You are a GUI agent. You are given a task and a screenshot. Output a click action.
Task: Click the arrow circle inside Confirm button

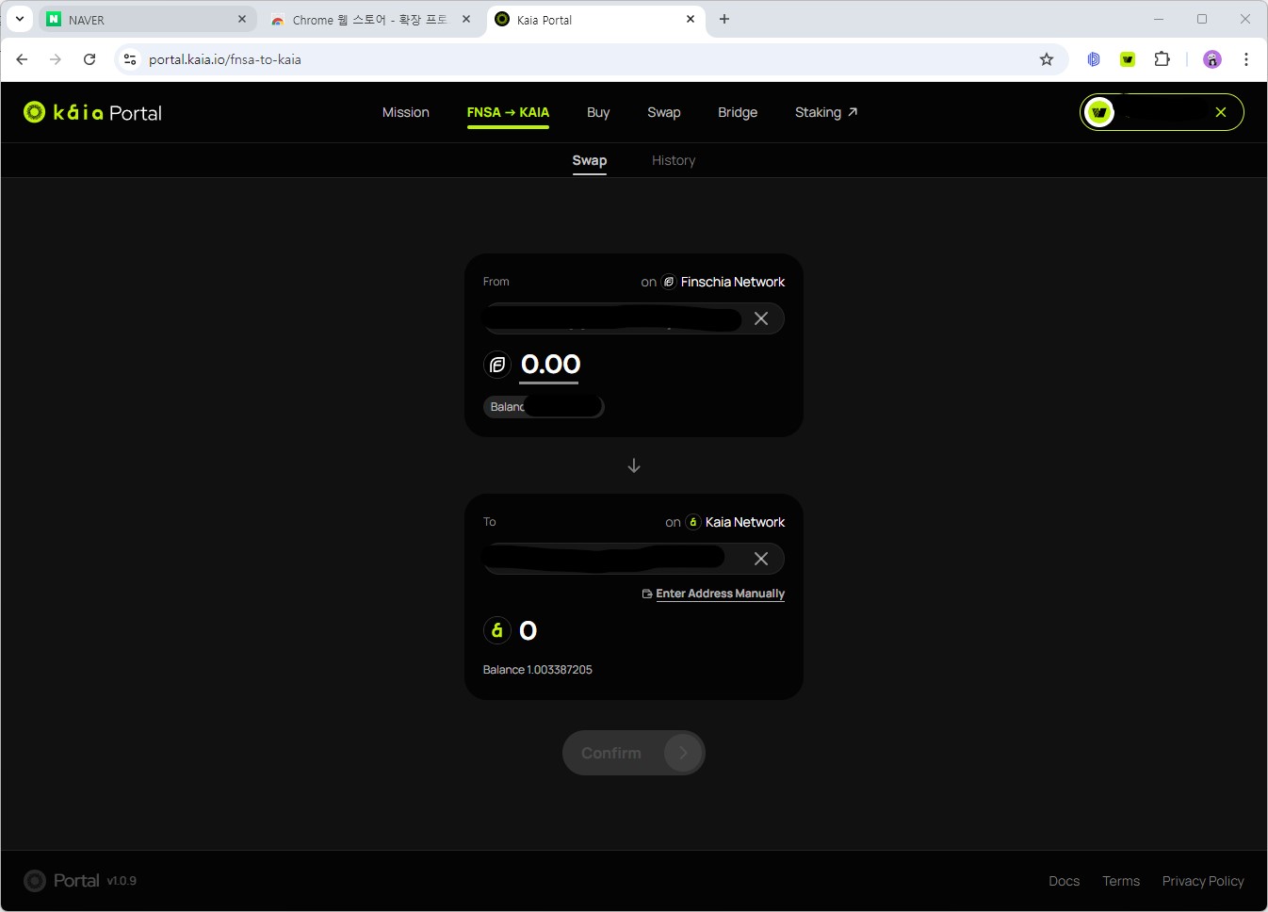point(683,753)
